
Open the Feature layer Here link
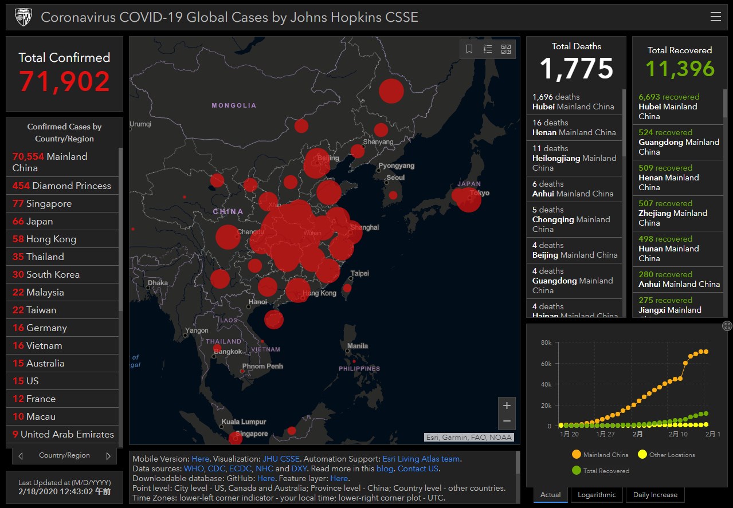pyautogui.click(x=339, y=478)
